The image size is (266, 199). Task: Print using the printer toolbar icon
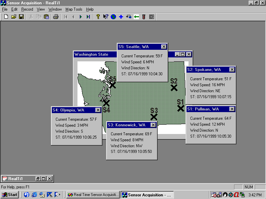pyautogui.click(x=56, y=17)
